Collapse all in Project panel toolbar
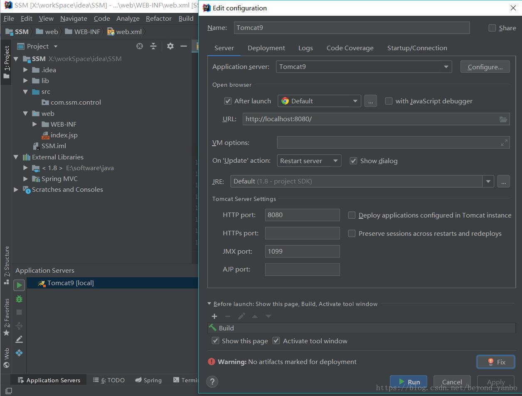The width and height of the screenshot is (522, 396). pyautogui.click(x=153, y=46)
